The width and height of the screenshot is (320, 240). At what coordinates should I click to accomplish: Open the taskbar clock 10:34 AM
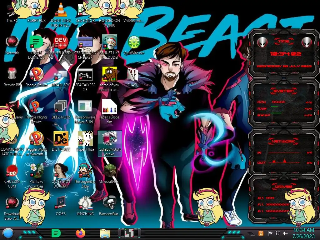point(303,233)
